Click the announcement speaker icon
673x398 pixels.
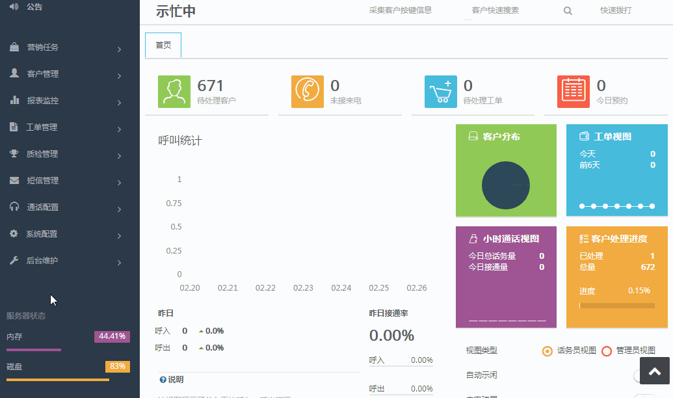pyautogui.click(x=14, y=7)
